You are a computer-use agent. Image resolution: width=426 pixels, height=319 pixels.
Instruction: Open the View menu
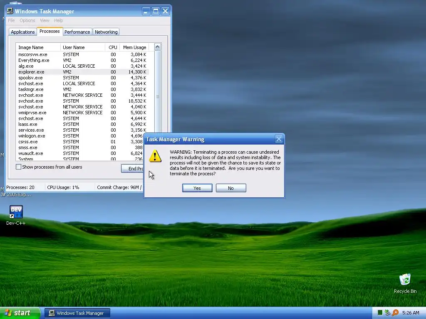pos(45,20)
